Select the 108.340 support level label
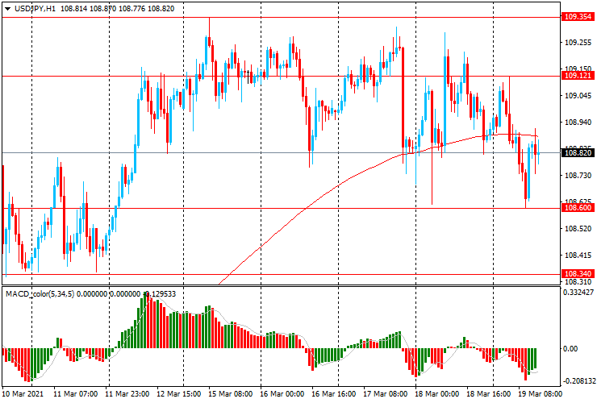 pos(578,274)
